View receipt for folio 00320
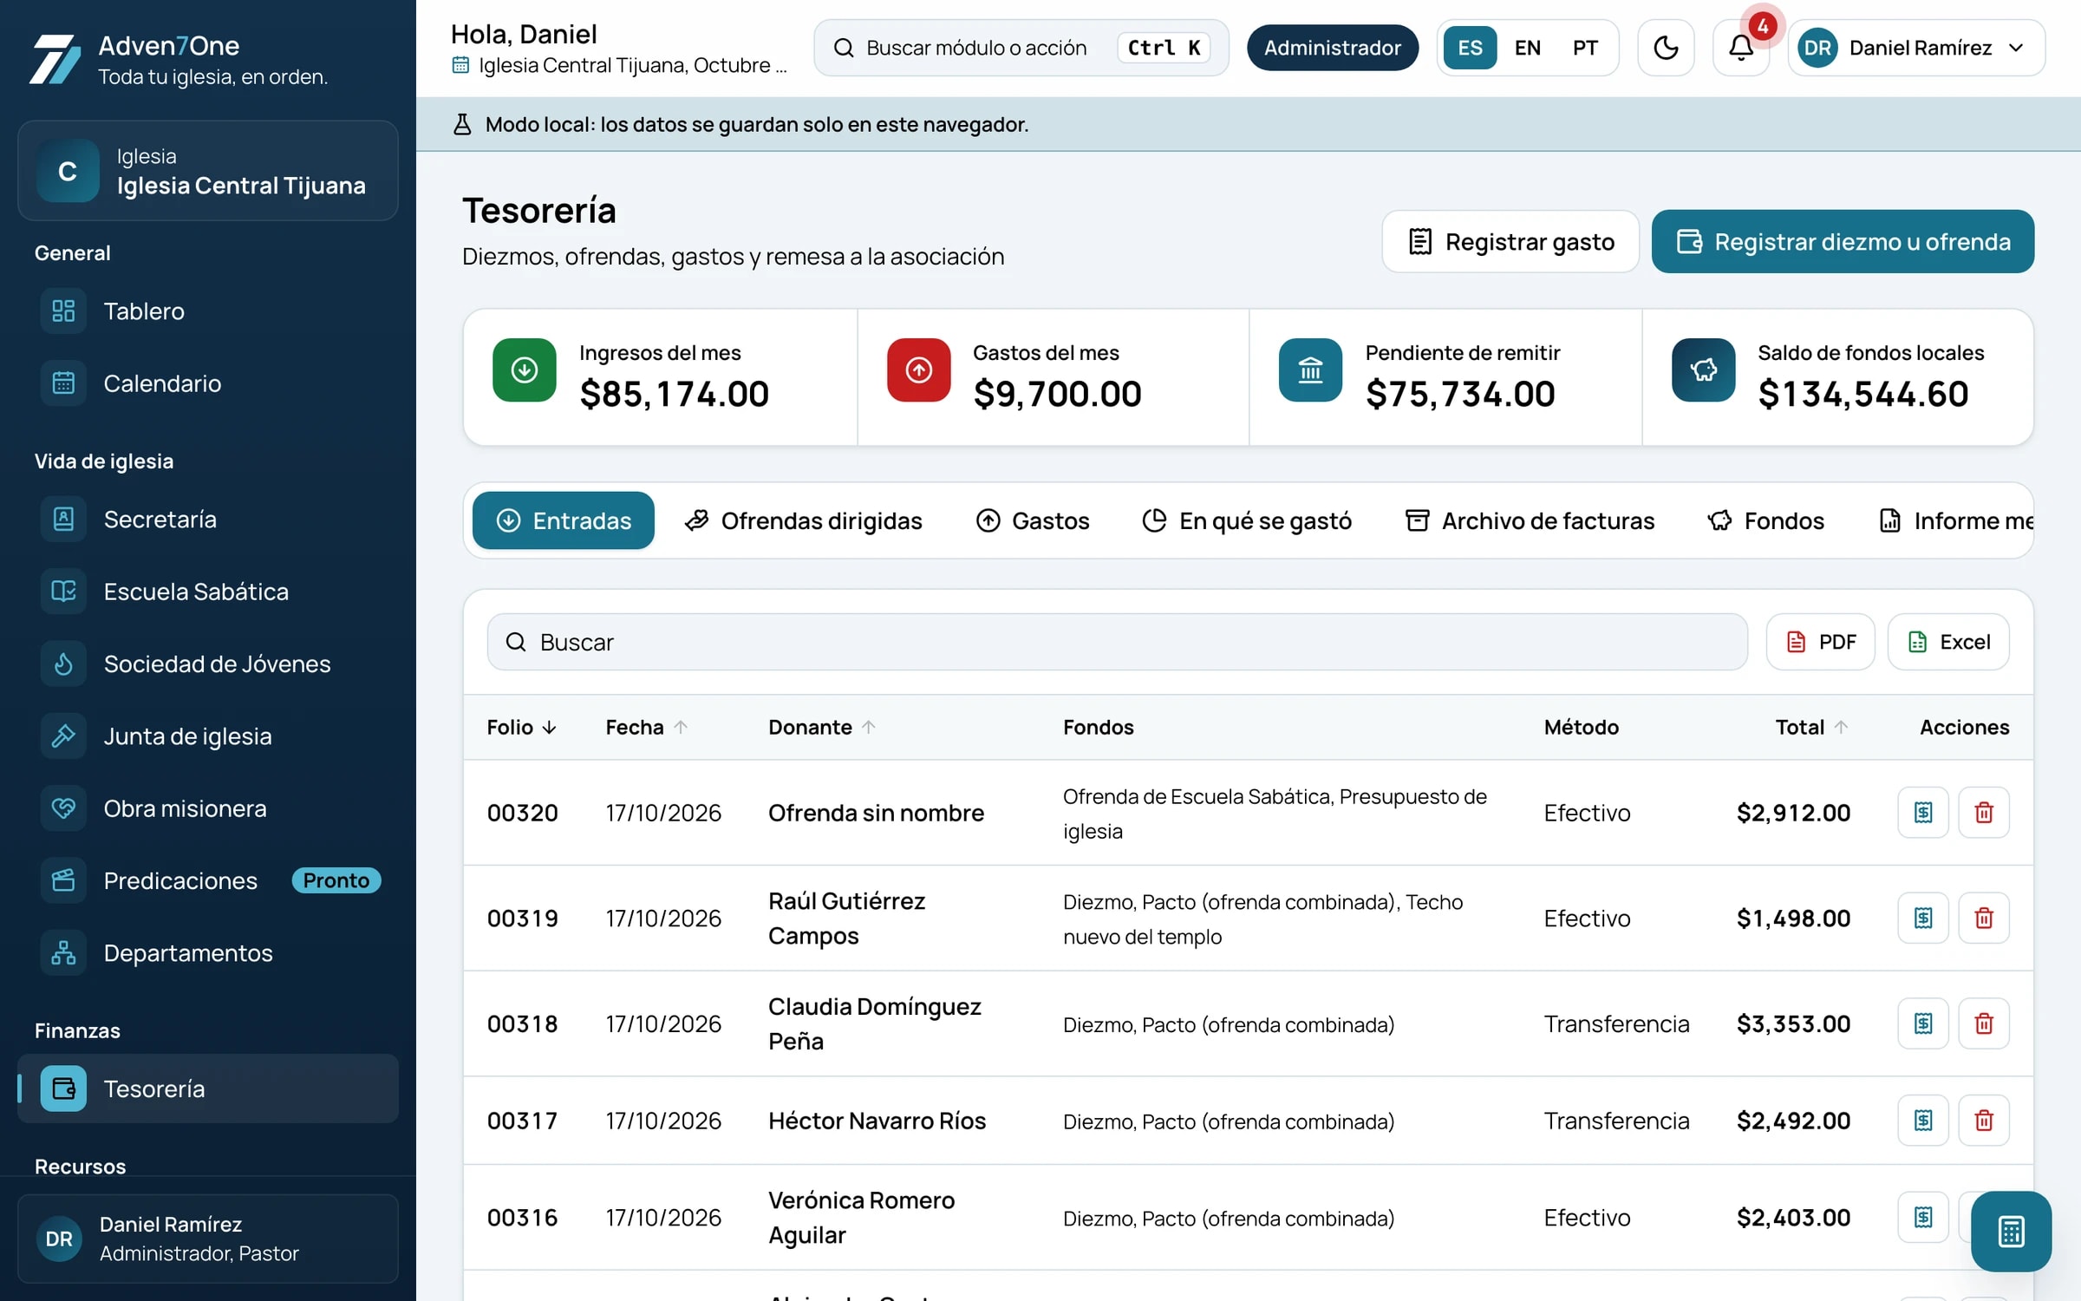The width and height of the screenshot is (2081, 1301). click(1923, 812)
